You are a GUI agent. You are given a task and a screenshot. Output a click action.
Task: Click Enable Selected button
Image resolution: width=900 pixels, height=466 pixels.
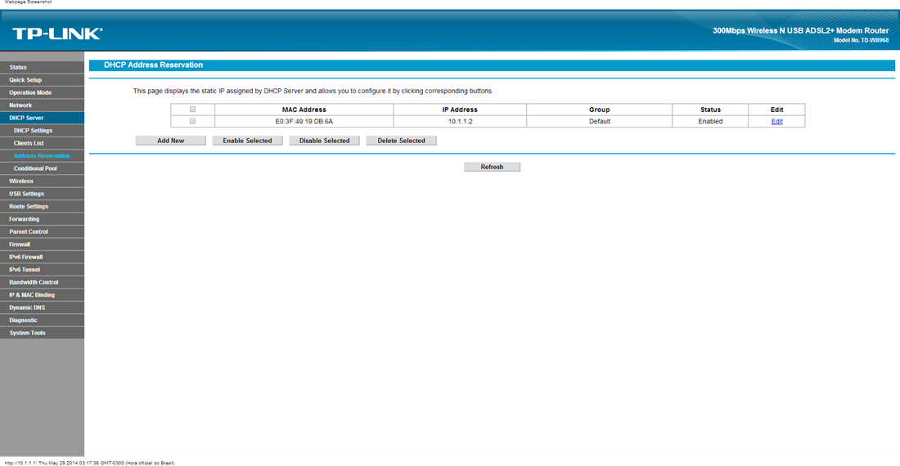[247, 141]
